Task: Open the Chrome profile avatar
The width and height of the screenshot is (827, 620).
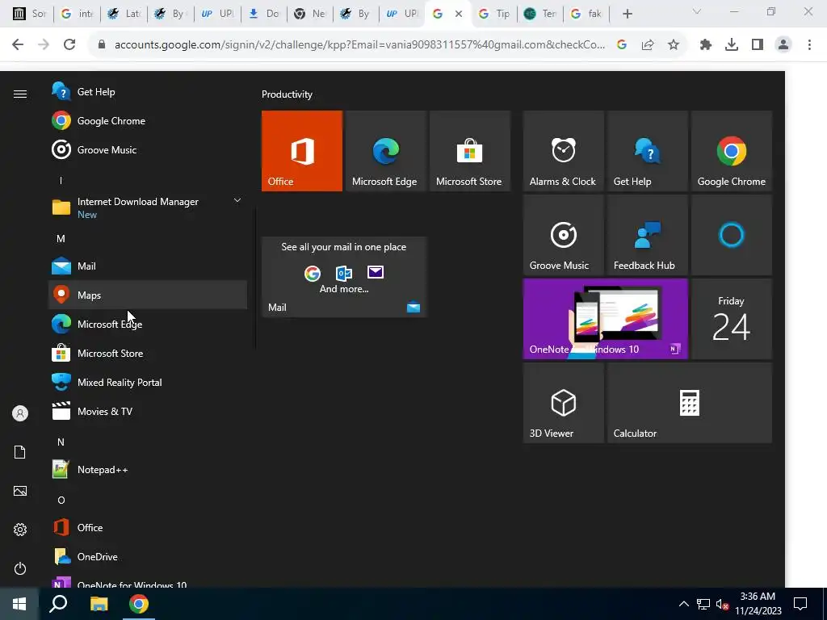Action: pos(783,45)
